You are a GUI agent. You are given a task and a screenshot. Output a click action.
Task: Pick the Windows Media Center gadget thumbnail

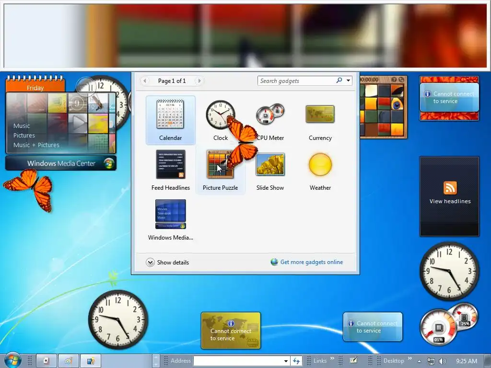(171, 214)
